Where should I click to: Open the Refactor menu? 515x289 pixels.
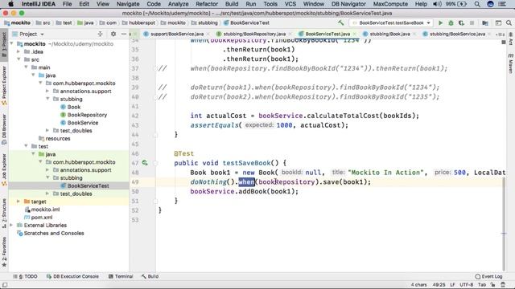click(207, 4)
